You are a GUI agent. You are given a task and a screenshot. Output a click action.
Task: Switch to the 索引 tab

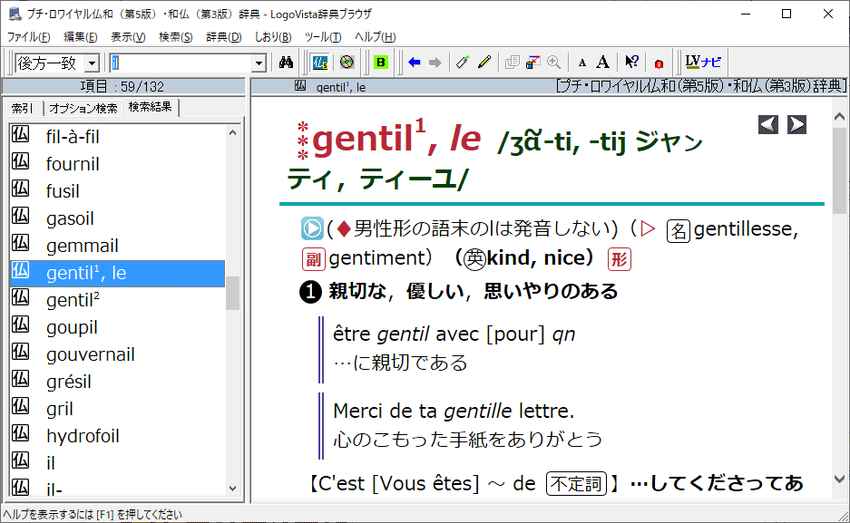pos(23,108)
